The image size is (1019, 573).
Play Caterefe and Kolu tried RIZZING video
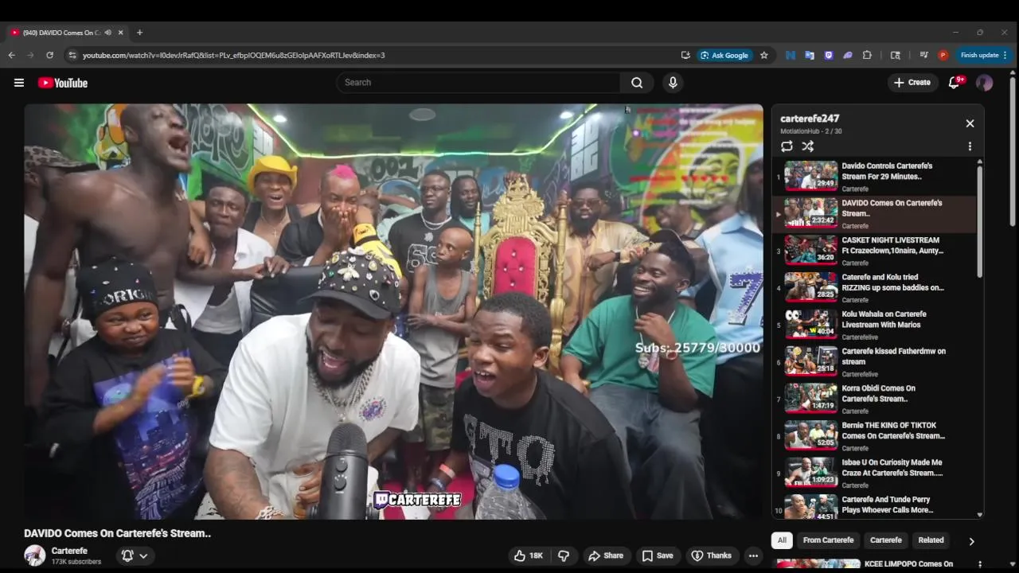875,288
